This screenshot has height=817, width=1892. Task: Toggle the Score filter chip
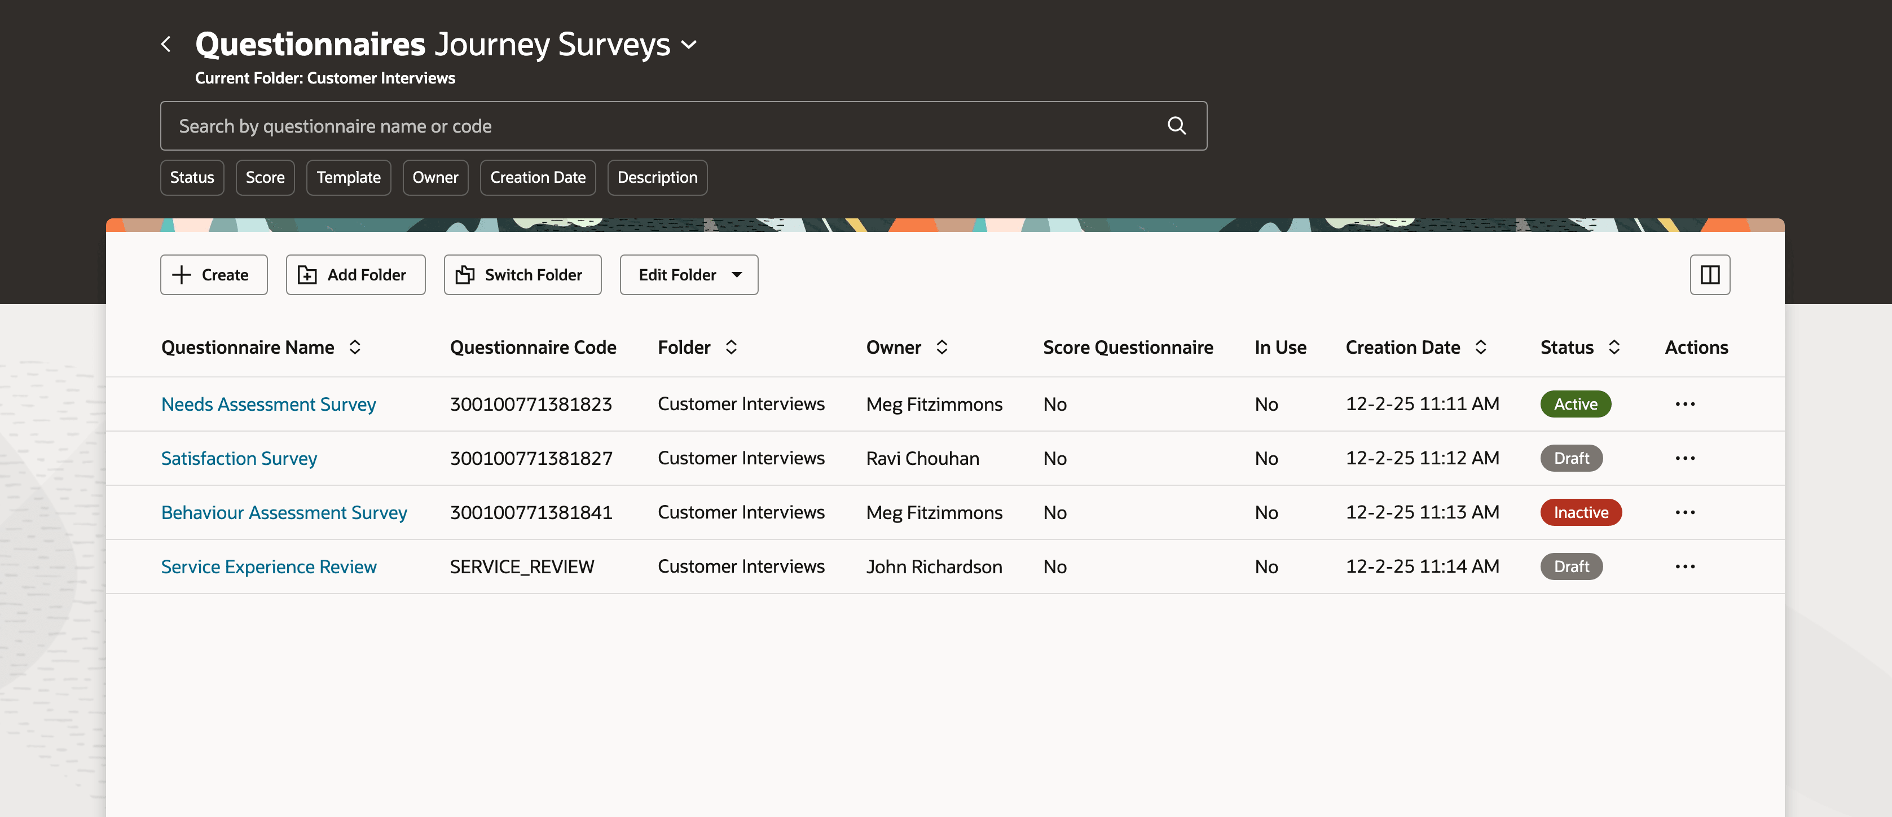[265, 177]
